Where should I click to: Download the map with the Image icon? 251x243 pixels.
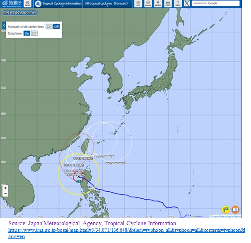point(158,4)
